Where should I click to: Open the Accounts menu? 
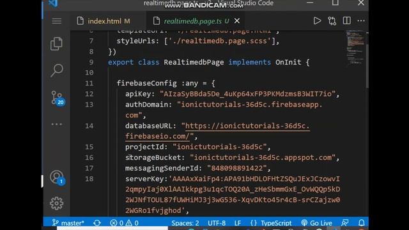coord(57,178)
